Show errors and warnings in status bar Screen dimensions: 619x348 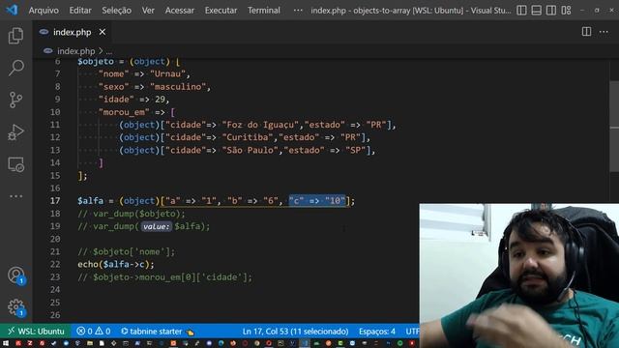[x=94, y=331]
